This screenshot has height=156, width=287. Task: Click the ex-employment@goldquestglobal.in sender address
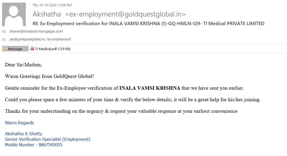125,14
